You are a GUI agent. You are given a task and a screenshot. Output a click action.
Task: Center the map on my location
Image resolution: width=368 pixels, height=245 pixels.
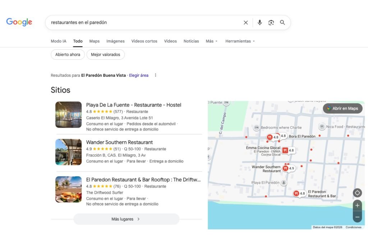pyautogui.click(x=357, y=193)
